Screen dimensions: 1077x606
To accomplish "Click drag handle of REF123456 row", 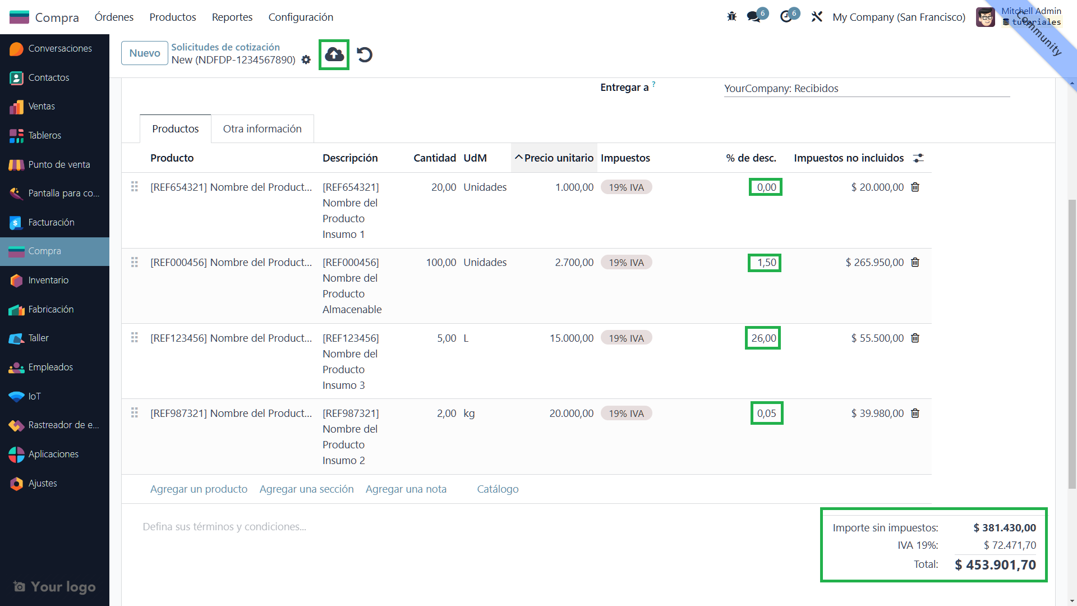I will pos(135,338).
